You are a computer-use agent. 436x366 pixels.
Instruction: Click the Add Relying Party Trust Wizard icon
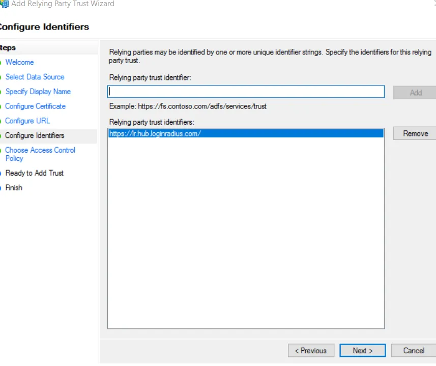click(4, 4)
